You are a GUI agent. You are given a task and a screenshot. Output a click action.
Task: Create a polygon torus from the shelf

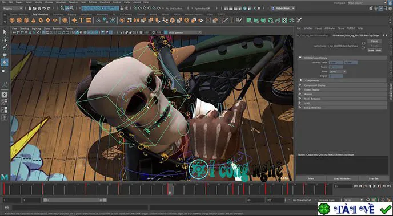pyautogui.click(x=41, y=21)
